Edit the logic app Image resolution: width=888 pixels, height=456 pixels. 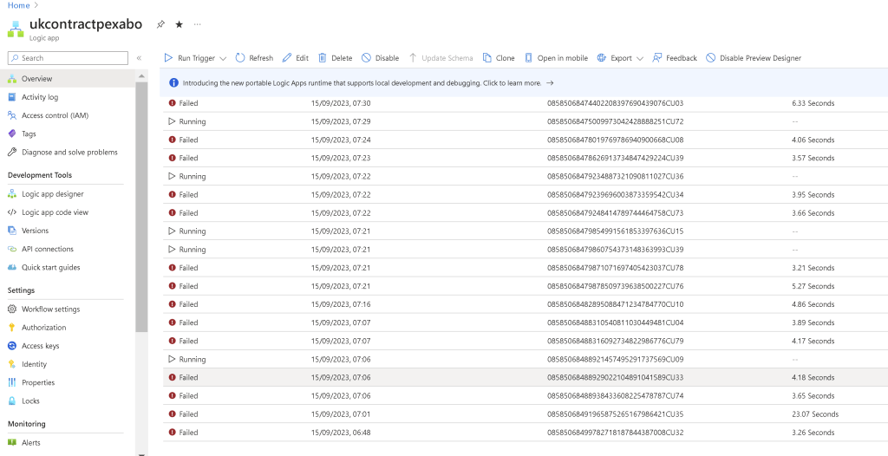(x=296, y=58)
